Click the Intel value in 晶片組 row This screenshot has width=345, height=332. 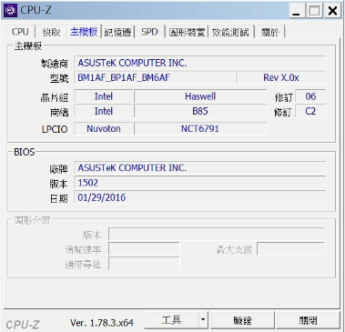[x=104, y=96]
